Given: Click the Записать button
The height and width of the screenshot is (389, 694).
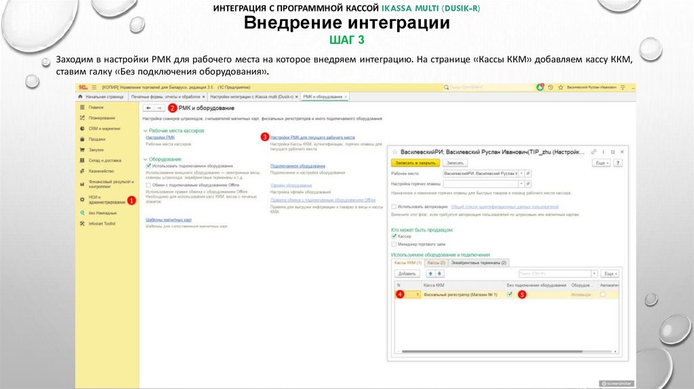Looking at the screenshot, I should (455, 163).
